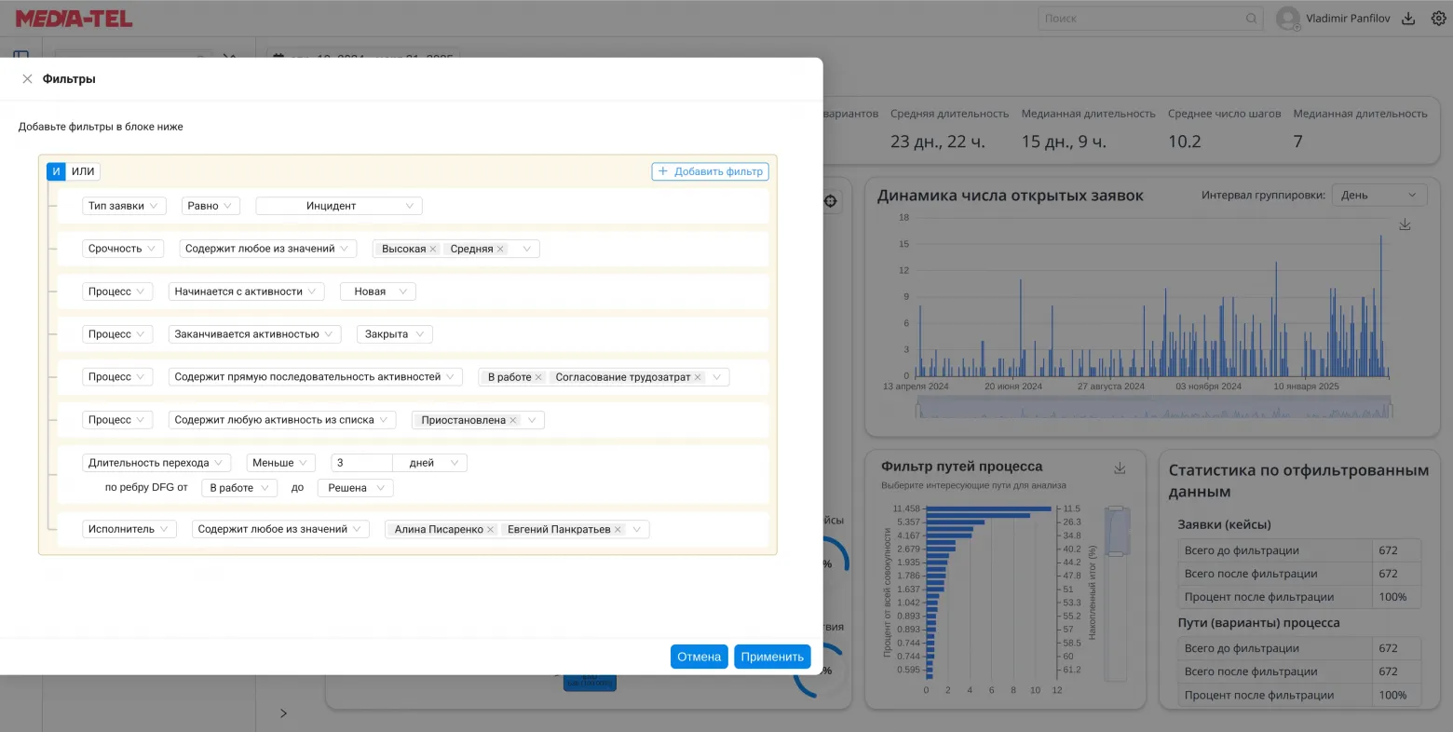
Task: Click the Отмена button
Action: [699, 657]
